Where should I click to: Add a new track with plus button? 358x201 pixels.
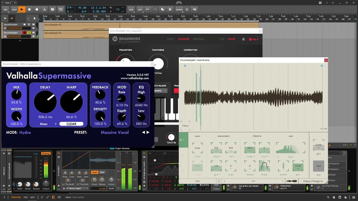coord(20,41)
